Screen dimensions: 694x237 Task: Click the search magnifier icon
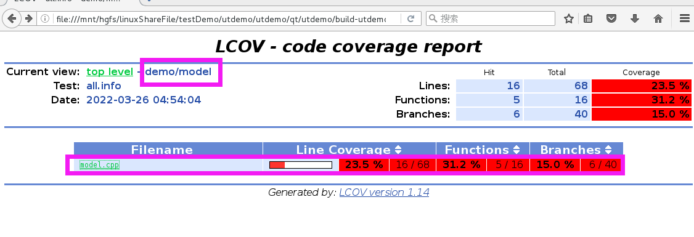pyautogui.click(x=433, y=18)
